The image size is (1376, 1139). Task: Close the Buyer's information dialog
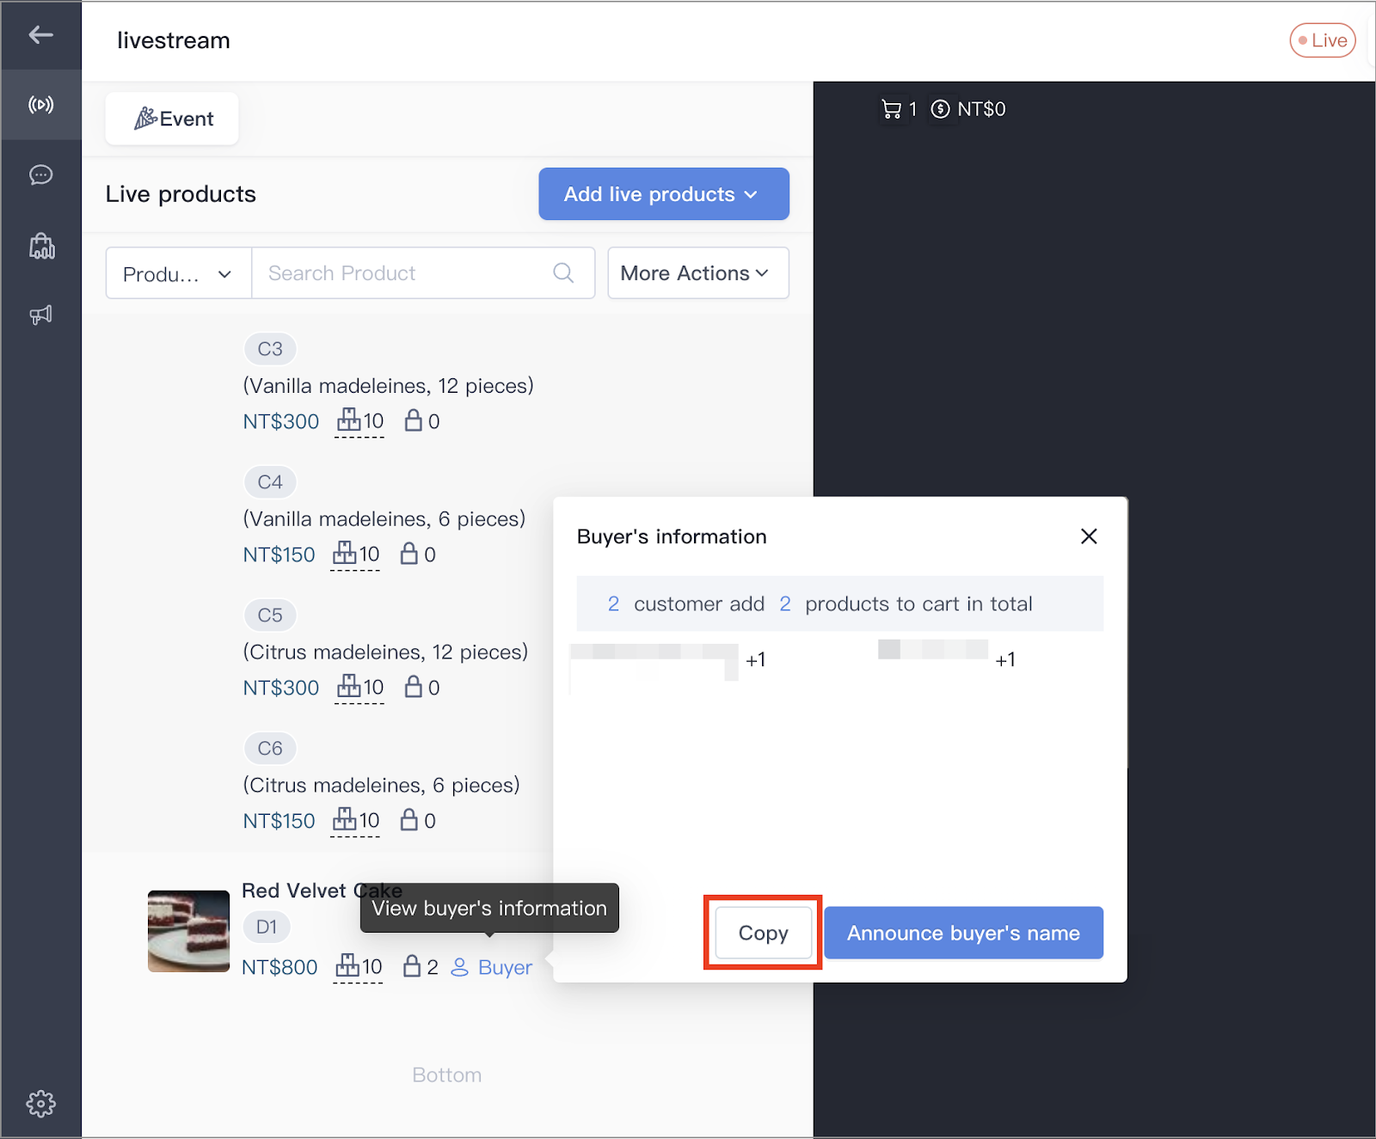point(1089,536)
